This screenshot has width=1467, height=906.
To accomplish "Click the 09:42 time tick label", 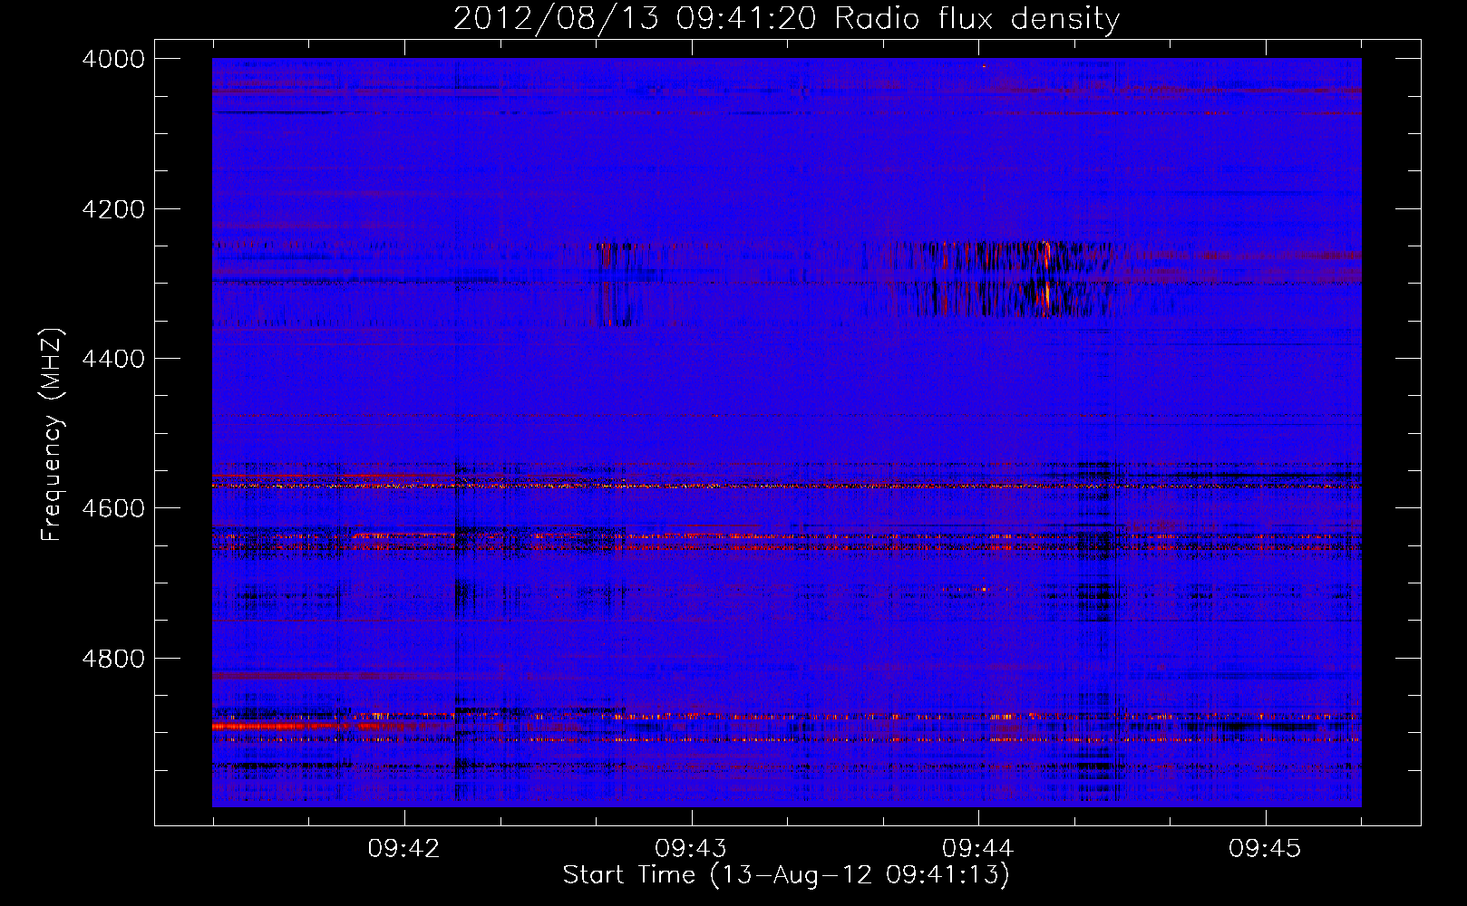I will pos(403,849).
